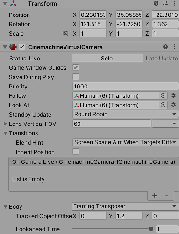Enable Inherit Position checkbox

pos(76,152)
